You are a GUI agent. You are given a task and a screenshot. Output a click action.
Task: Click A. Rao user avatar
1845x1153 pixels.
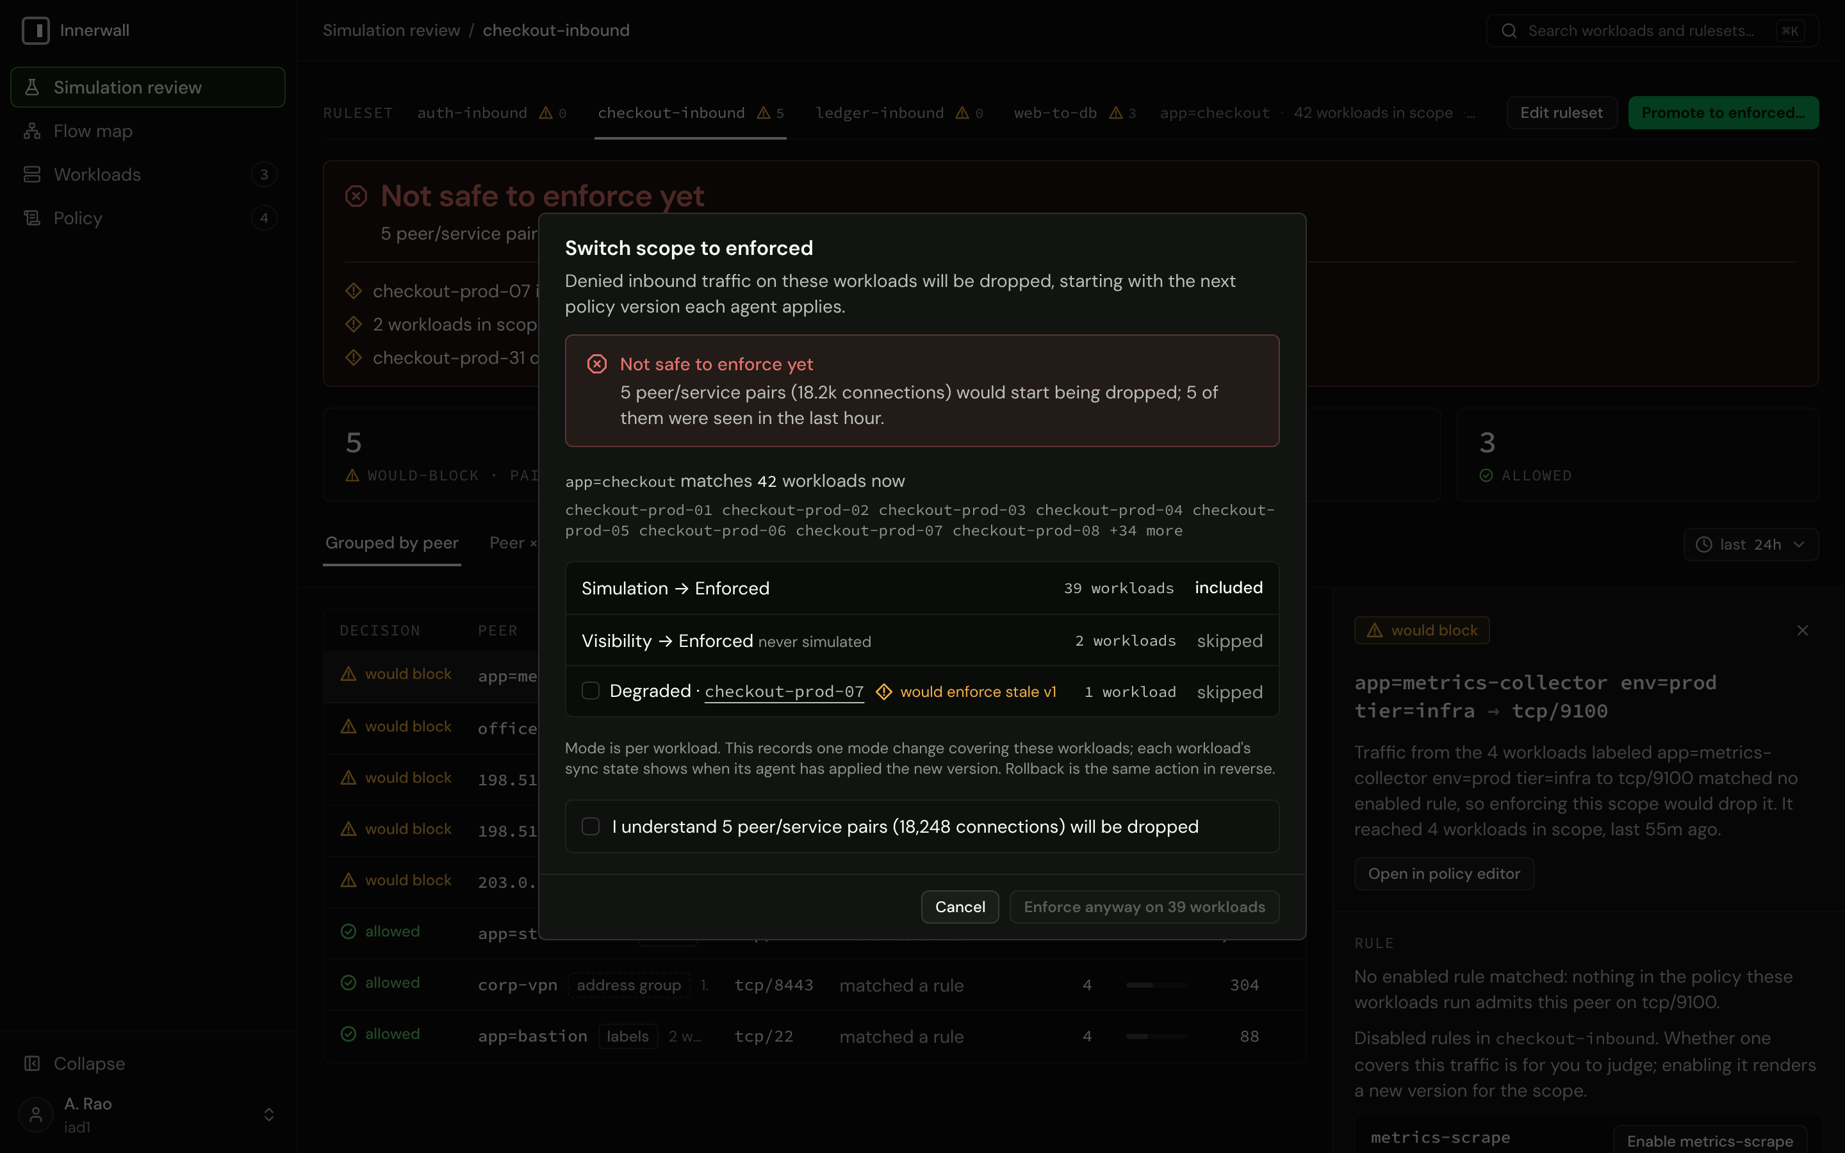point(36,1115)
